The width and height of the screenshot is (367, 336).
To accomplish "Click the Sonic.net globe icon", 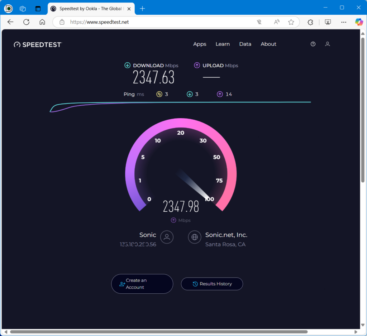I will pos(195,237).
